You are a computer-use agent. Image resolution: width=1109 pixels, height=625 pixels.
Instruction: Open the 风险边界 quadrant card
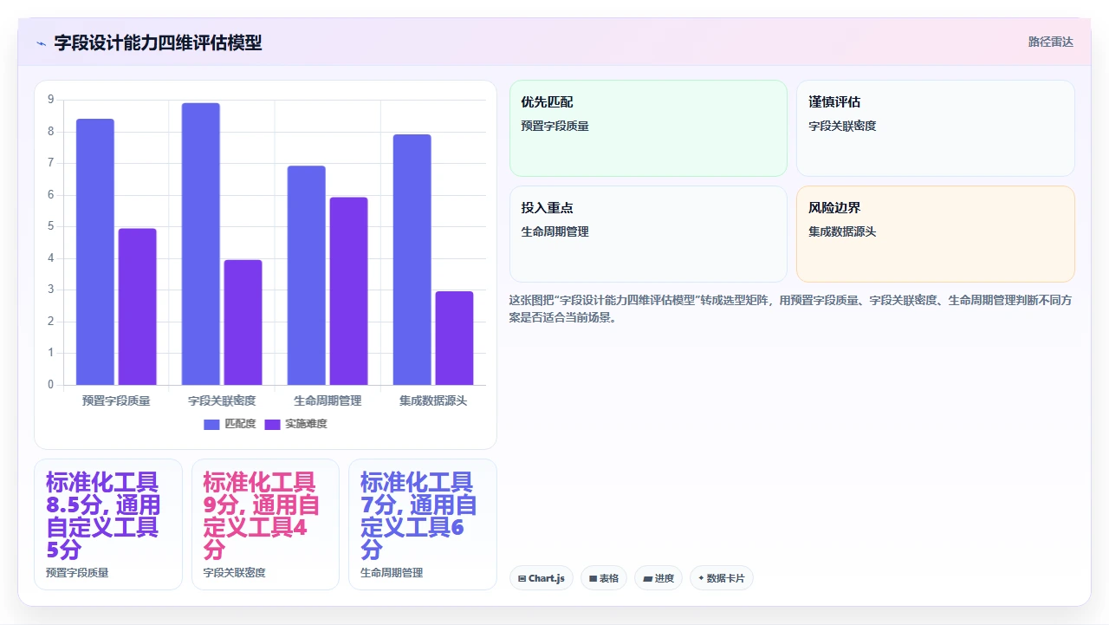(x=936, y=234)
